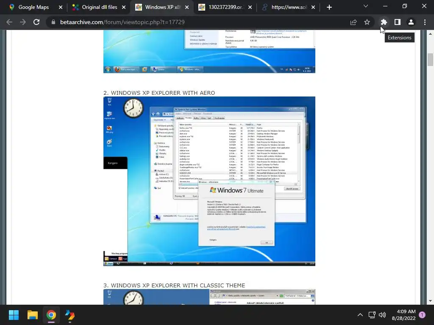Close the Google Maps tab
This screenshot has width=434, height=325.
pyautogui.click(x=61, y=7)
